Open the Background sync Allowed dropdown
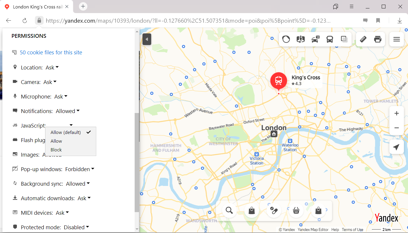This screenshot has width=408, height=233. (78, 184)
